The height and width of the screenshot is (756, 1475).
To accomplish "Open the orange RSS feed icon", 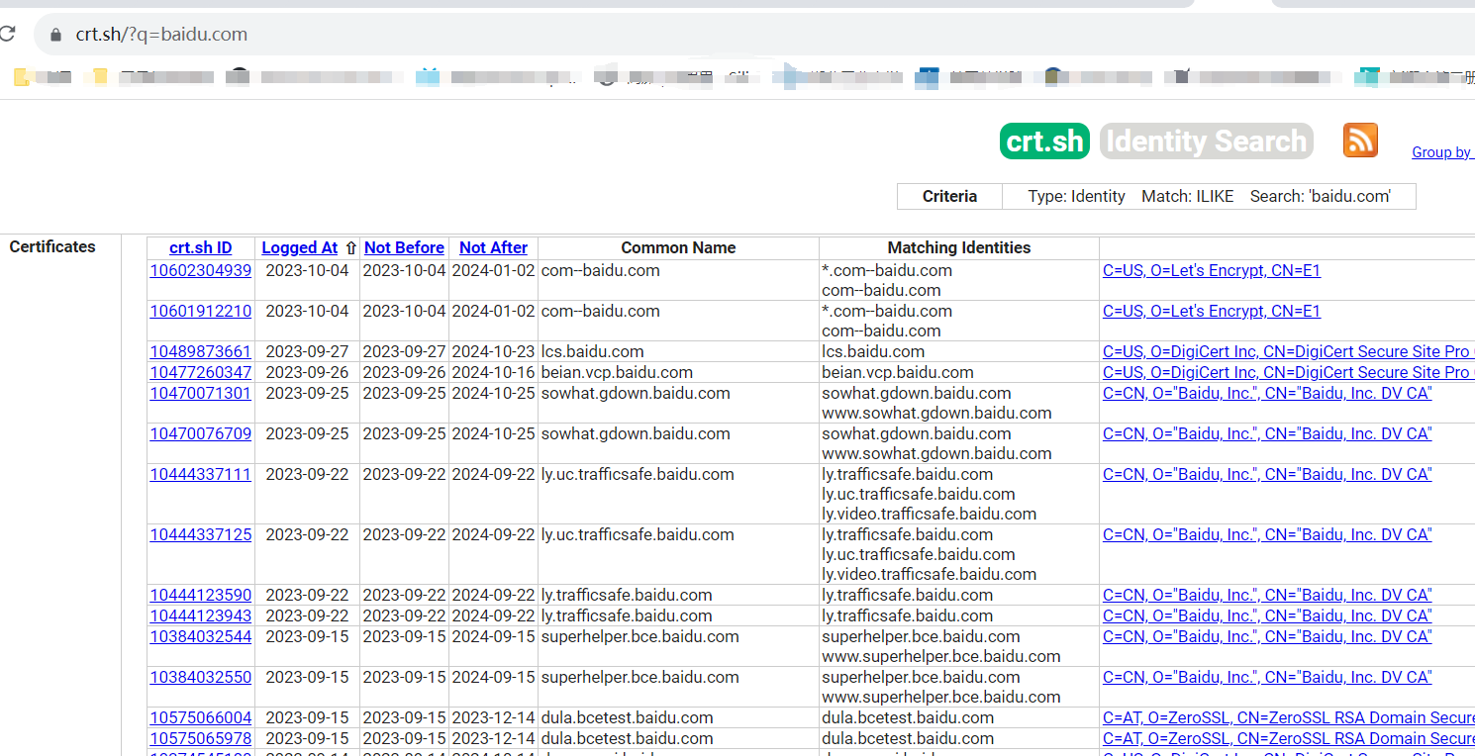I will [1360, 141].
